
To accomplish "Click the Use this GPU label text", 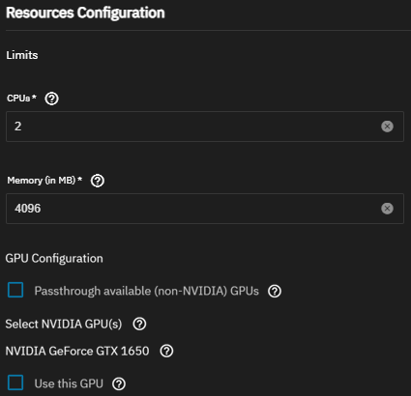I will click(69, 383).
